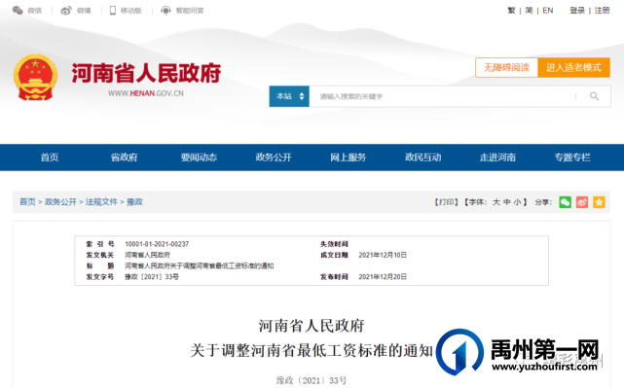624x388 pixels.
Task: Open the mobile version (移动版) icon
Action: (x=113, y=11)
